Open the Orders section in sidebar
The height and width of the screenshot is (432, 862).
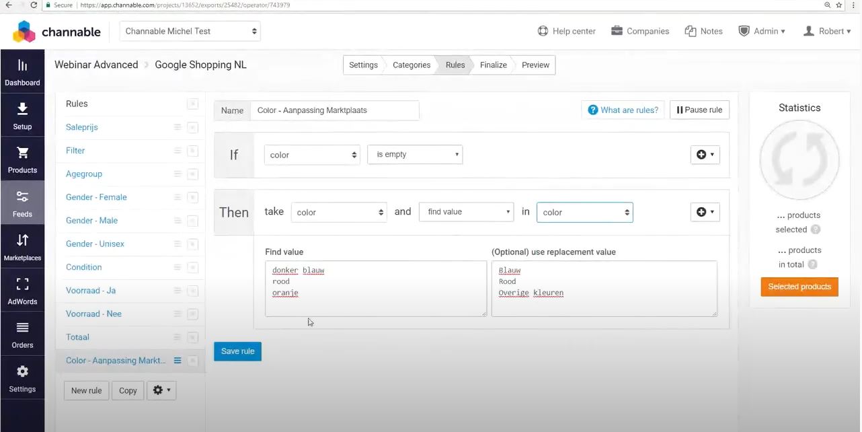pyautogui.click(x=22, y=334)
